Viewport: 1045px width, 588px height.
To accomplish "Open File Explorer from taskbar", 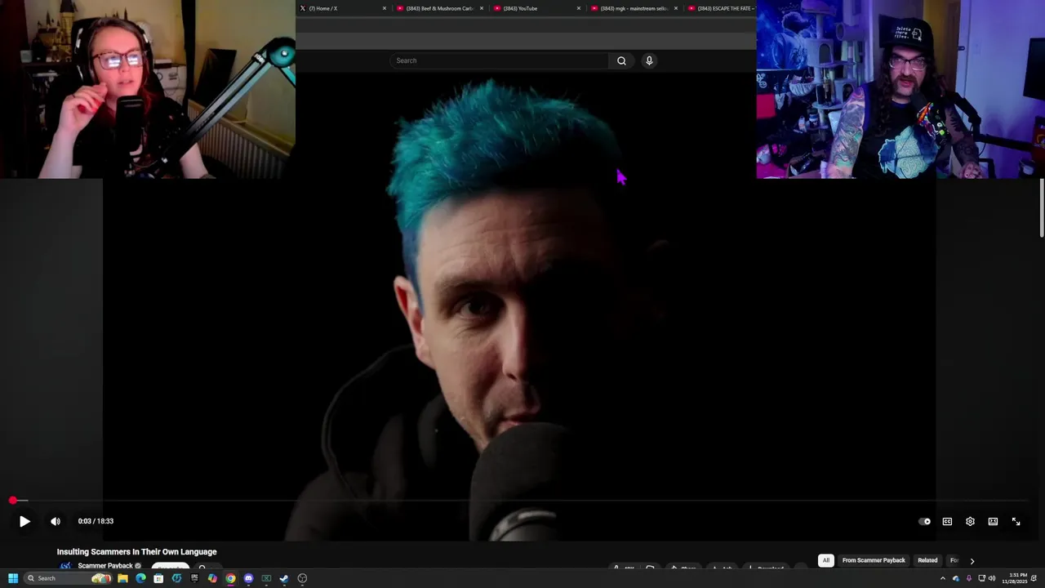I will click(x=122, y=578).
